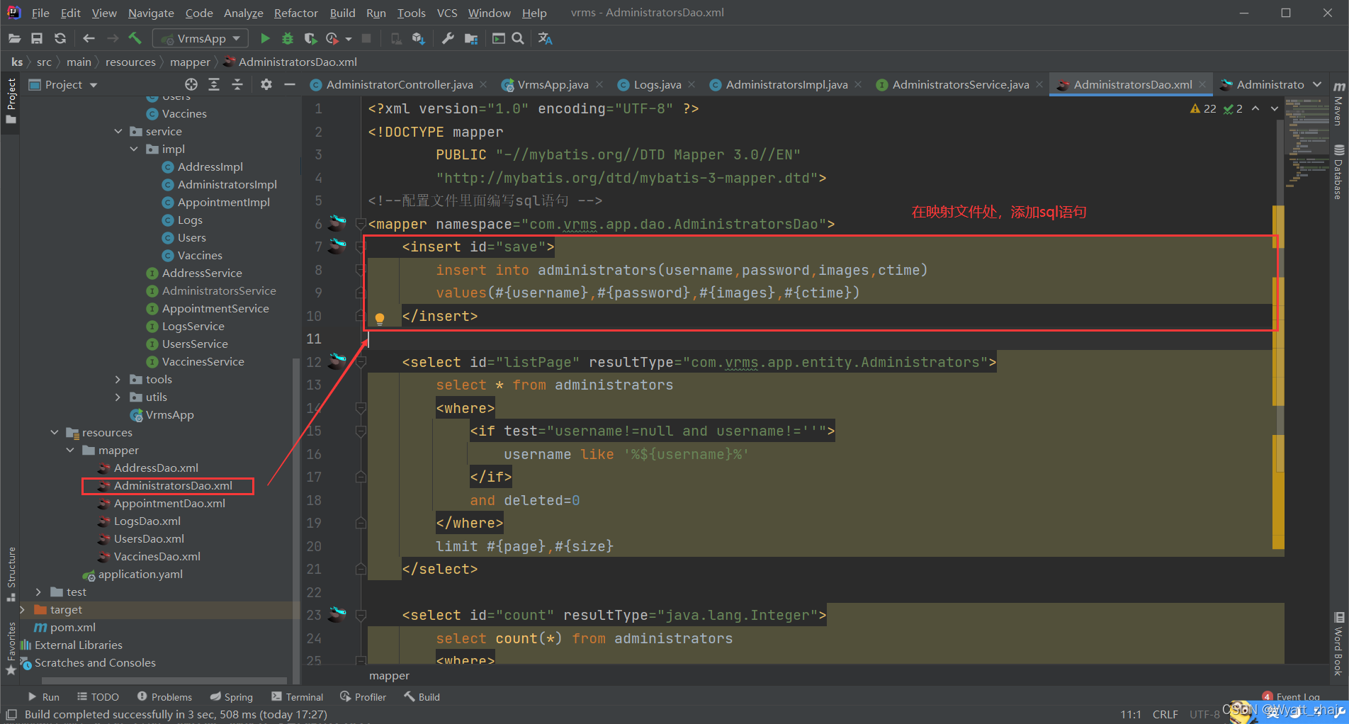Expand the utils folder in tree
Viewport: 1349px width, 724px height.
(x=118, y=397)
